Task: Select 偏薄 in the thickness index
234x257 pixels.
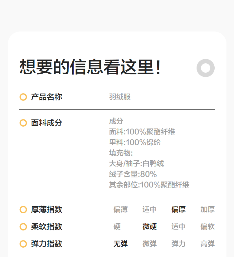Action: (120, 210)
